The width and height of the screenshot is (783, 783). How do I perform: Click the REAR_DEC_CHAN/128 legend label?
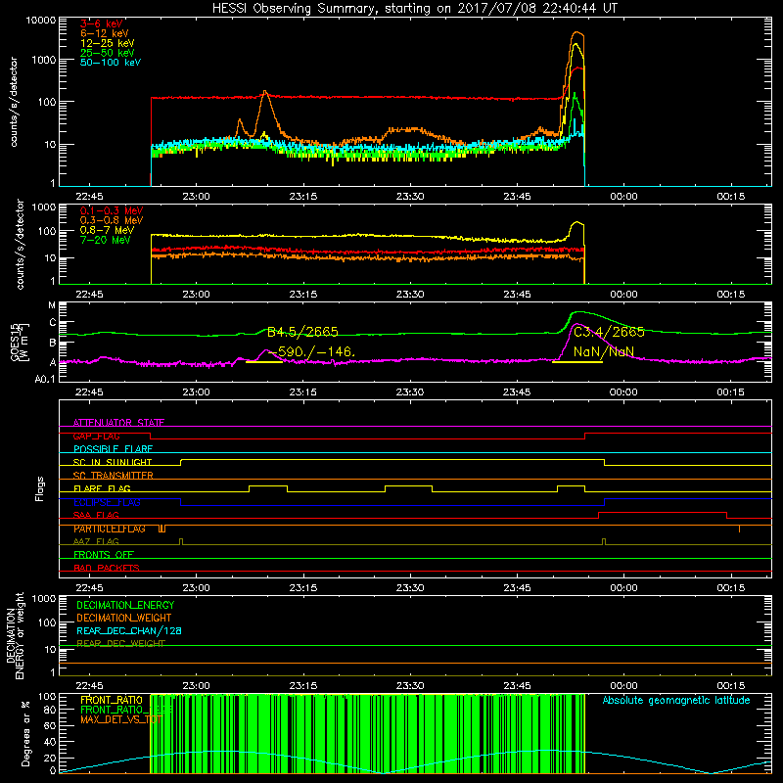(129, 631)
